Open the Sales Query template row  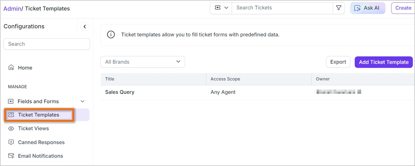click(x=120, y=92)
